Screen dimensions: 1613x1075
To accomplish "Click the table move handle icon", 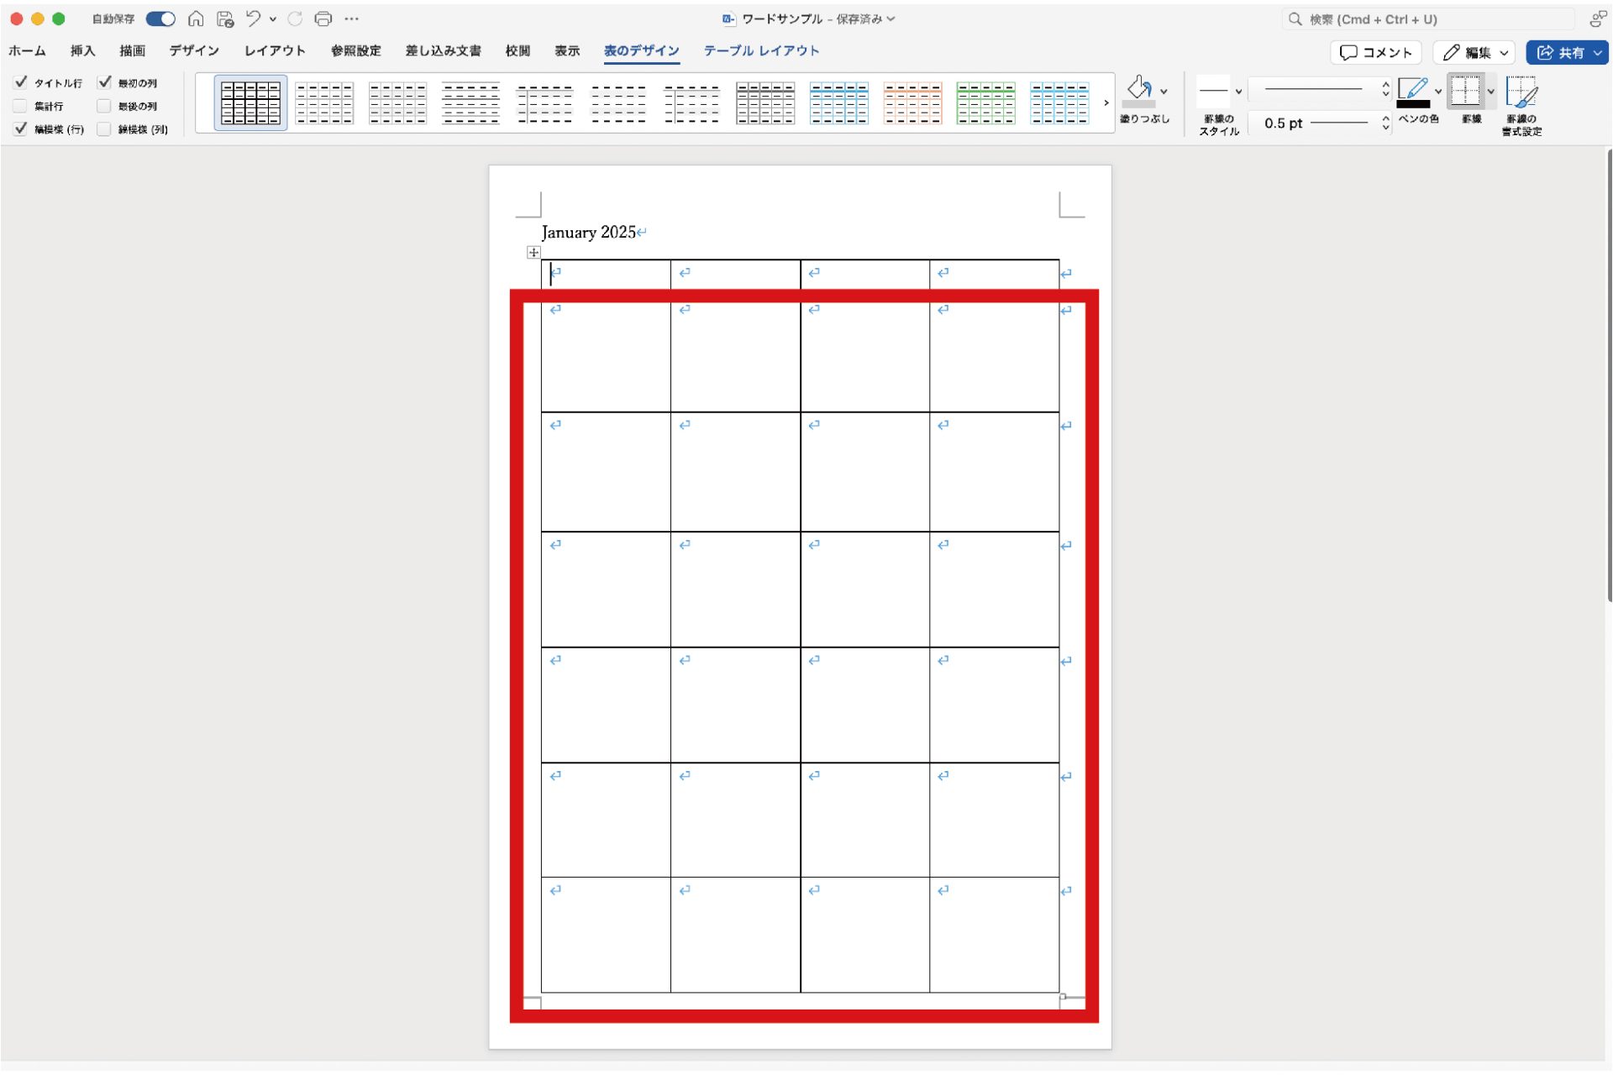I will click(x=533, y=252).
